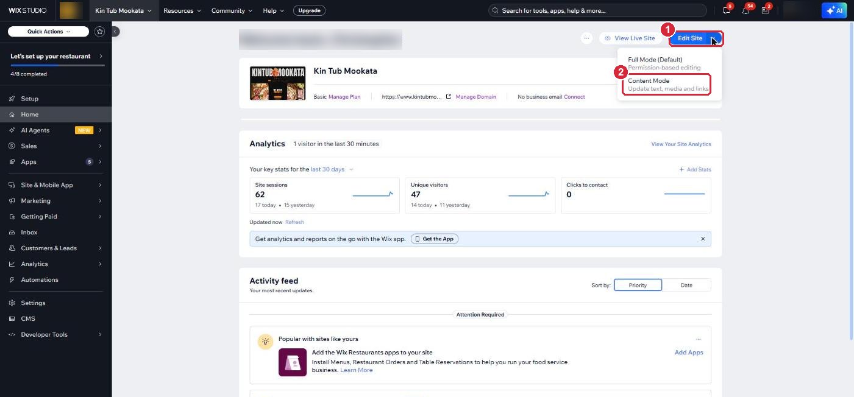Image resolution: width=854 pixels, height=397 pixels.
Task: Sort activity feed by Priority
Action: point(638,285)
